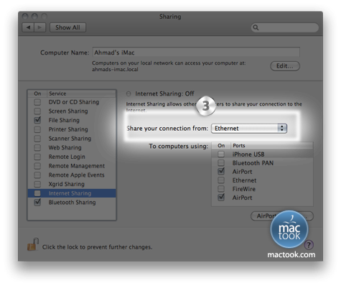Click the mactook round logo
Viewport: 341px width, 286px height.
(x=289, y=229)
